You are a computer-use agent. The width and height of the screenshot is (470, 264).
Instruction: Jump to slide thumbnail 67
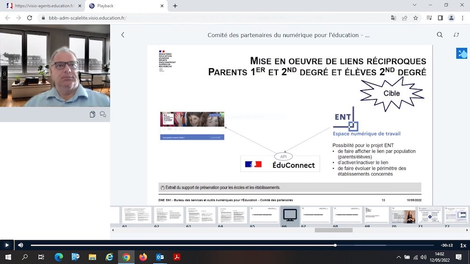click(315, 215)
